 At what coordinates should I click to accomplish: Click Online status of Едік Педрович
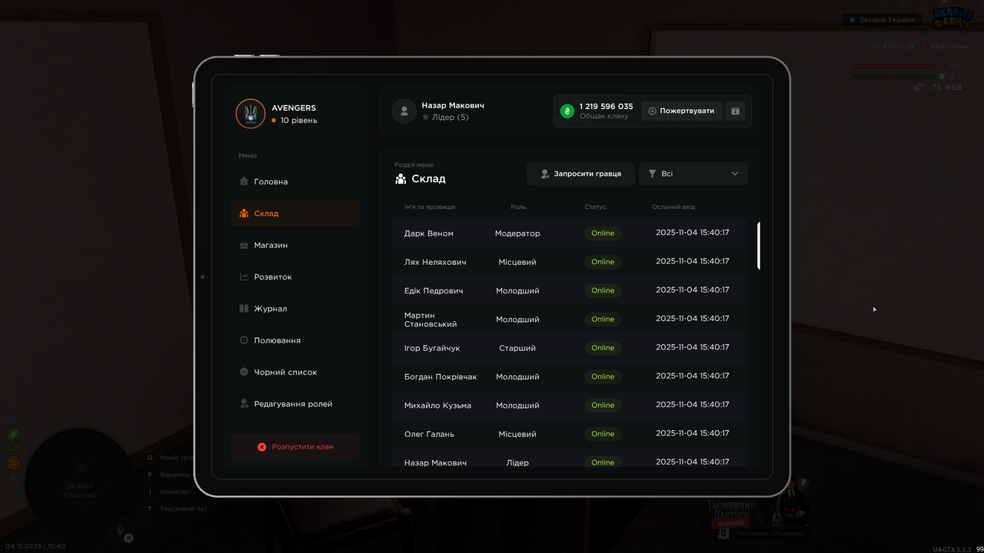(603, 290)
